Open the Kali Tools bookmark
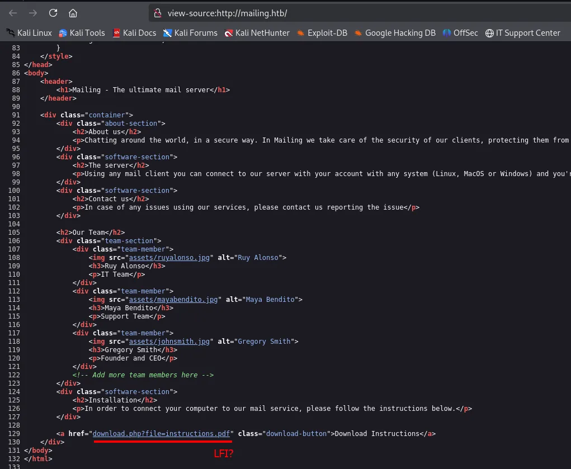 coord(82,33)
